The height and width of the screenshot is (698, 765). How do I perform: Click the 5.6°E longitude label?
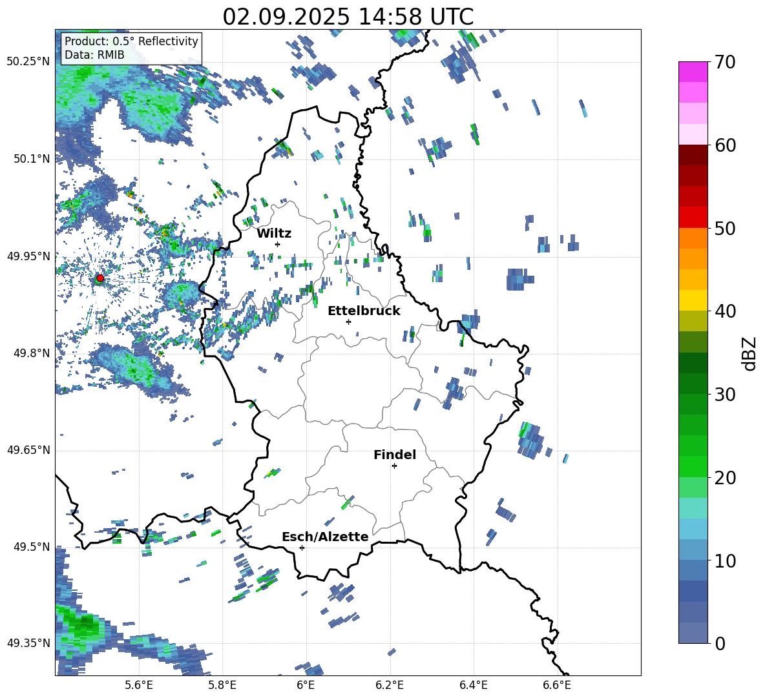[139, 686]
